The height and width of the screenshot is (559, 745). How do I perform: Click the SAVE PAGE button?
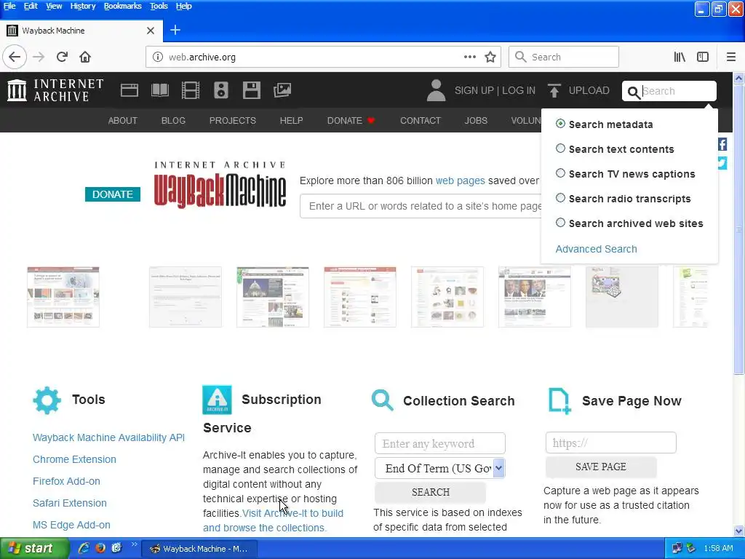(601, 467)
